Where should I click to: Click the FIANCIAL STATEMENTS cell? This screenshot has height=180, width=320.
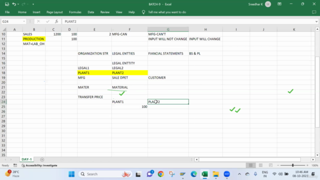click(168, 53)
